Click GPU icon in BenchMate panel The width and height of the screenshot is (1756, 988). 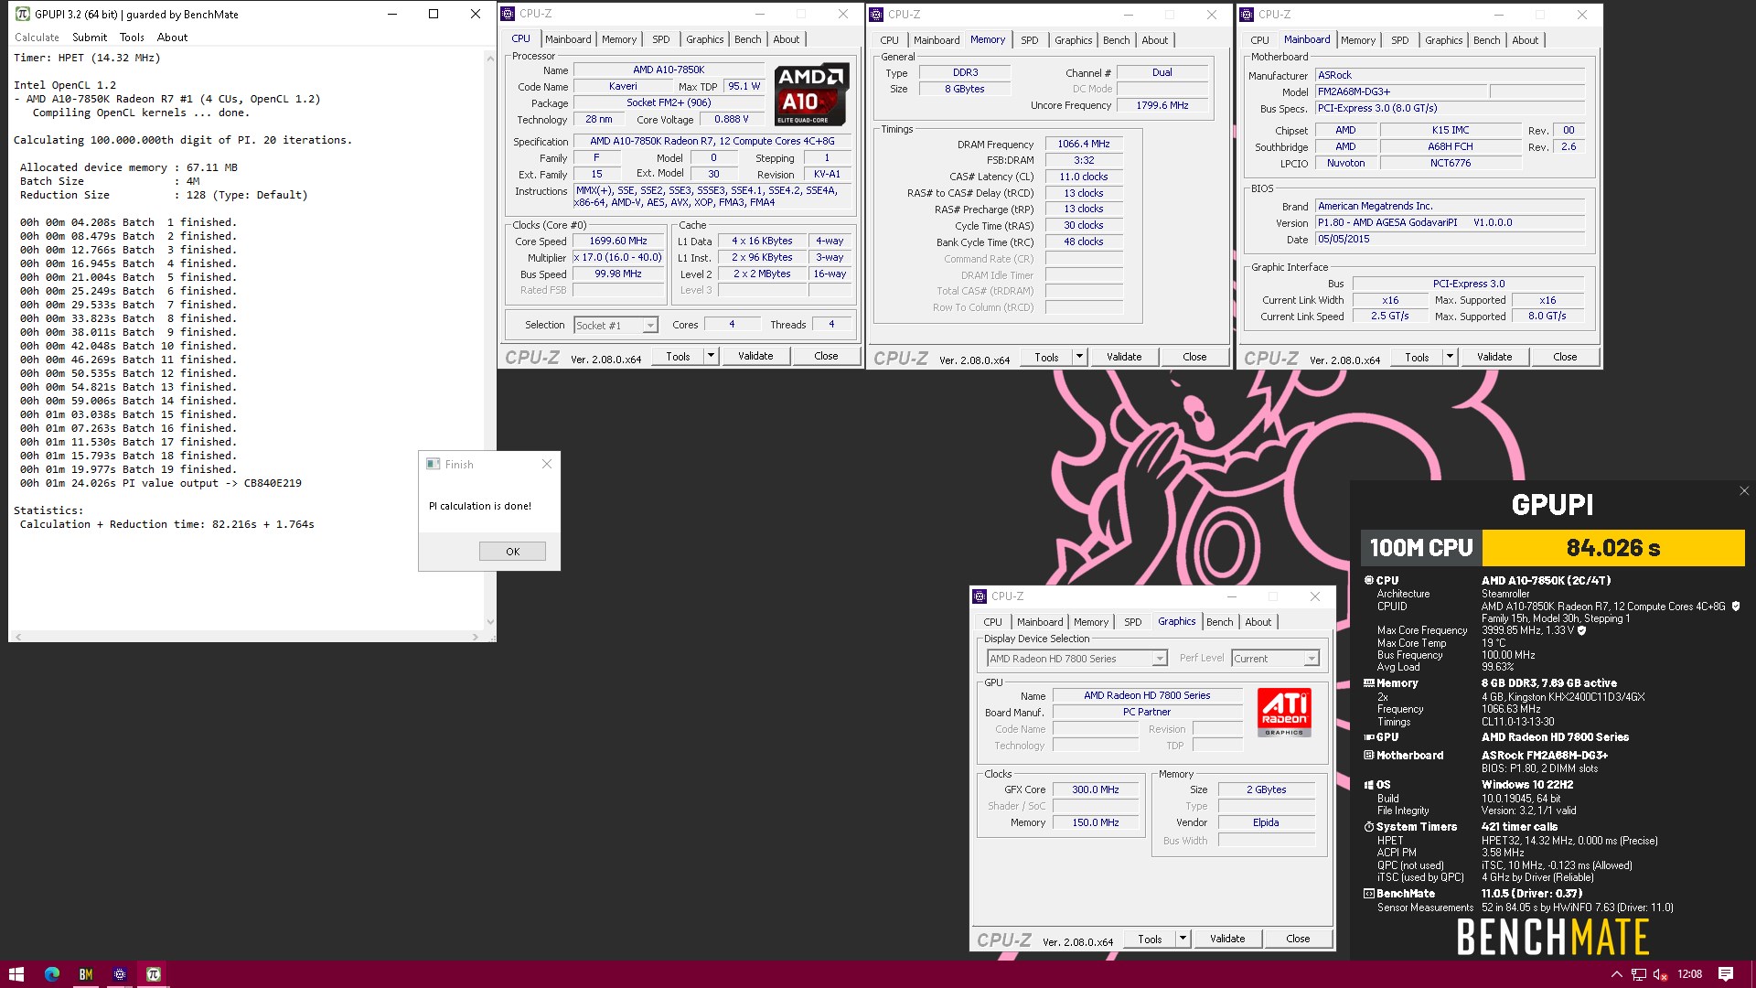pyautogui.click(x=1369, y=736)
